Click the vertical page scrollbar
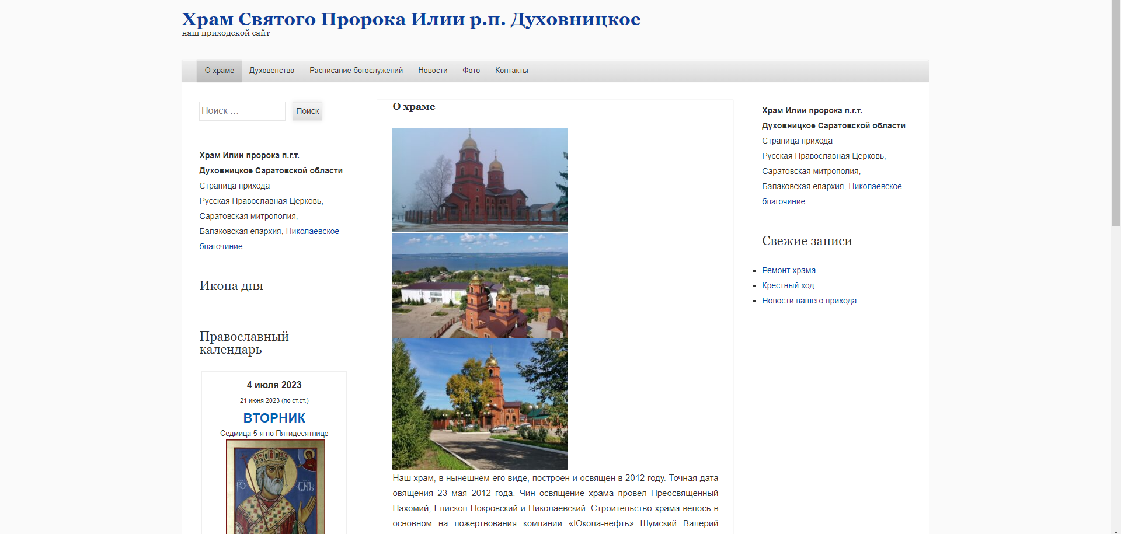Image resolution: width=1121 pixels, height=534 pixels. pos(1115,117)
